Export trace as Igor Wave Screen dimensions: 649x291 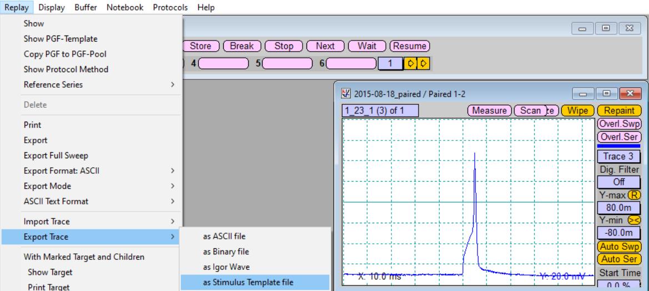click(255, 267)
